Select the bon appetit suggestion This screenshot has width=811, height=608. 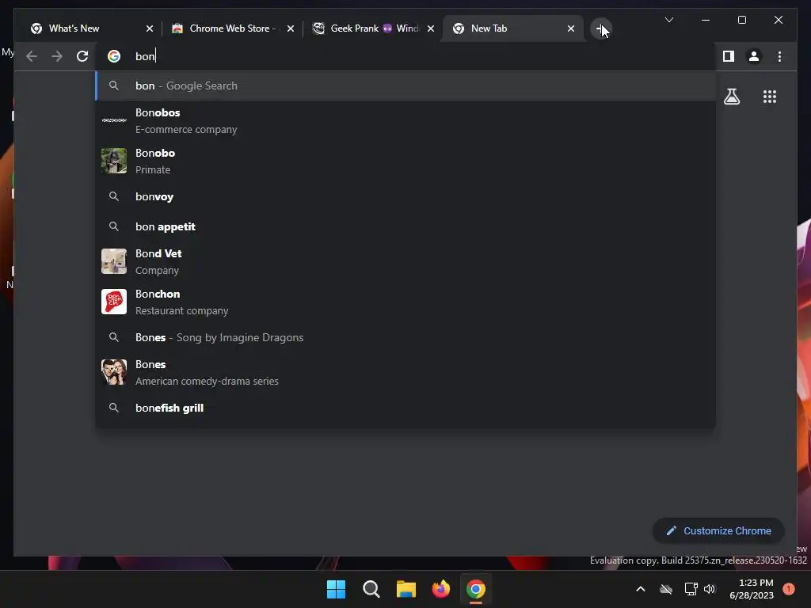pos(405,226)
